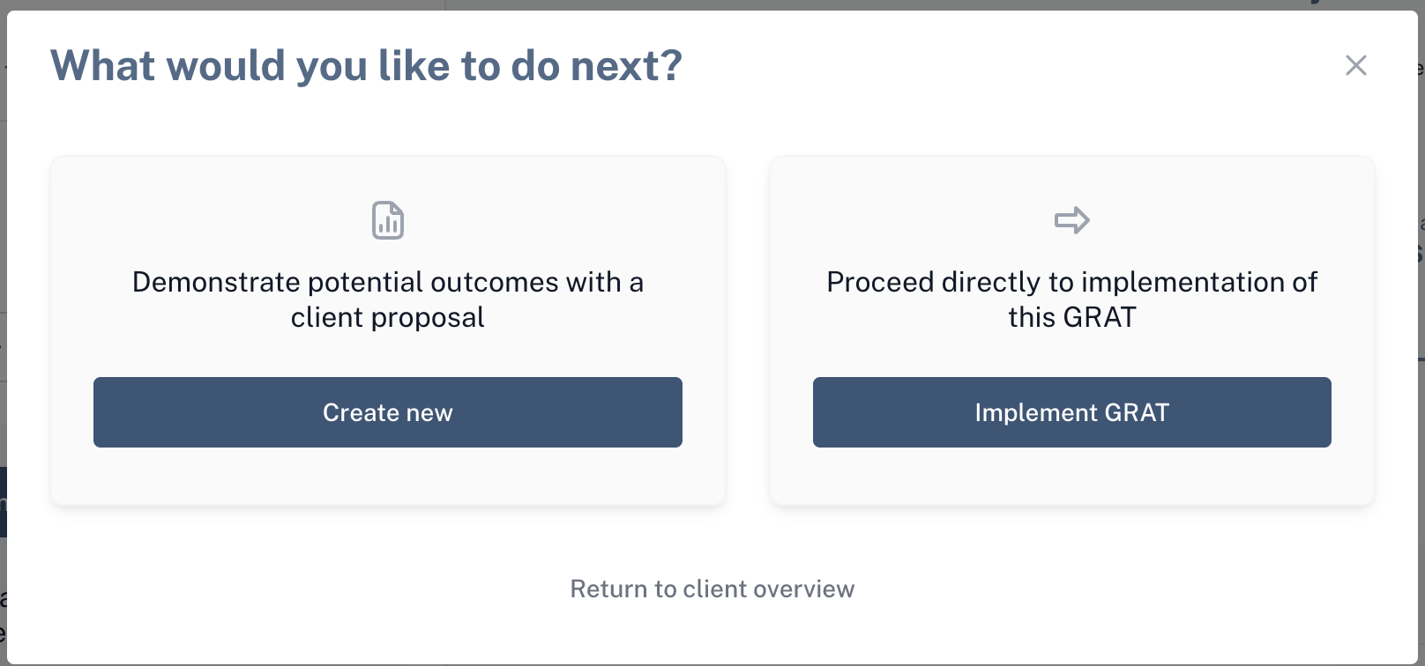Implement the GRAT now
Viewport: 1425px width, 666px height.
coord(1072,412)
